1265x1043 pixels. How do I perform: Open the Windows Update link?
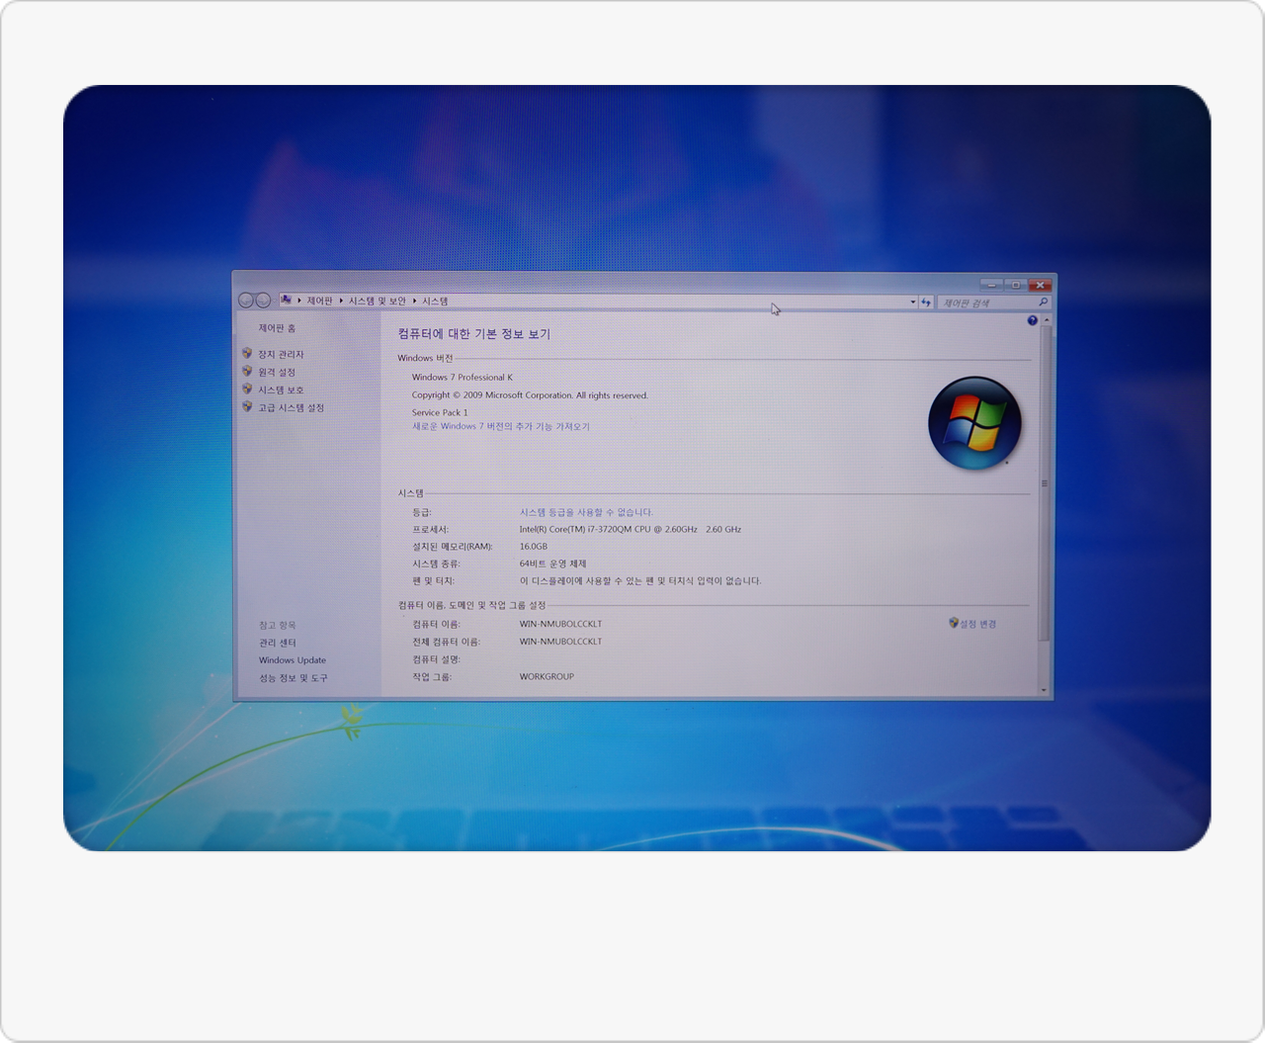coord(293,660)
